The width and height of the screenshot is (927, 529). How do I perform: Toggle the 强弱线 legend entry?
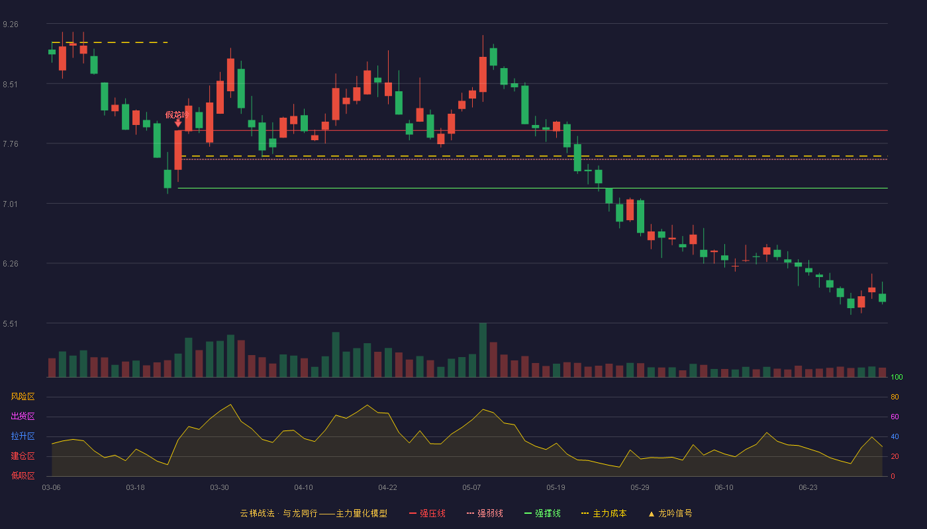(x=485, y=513)
